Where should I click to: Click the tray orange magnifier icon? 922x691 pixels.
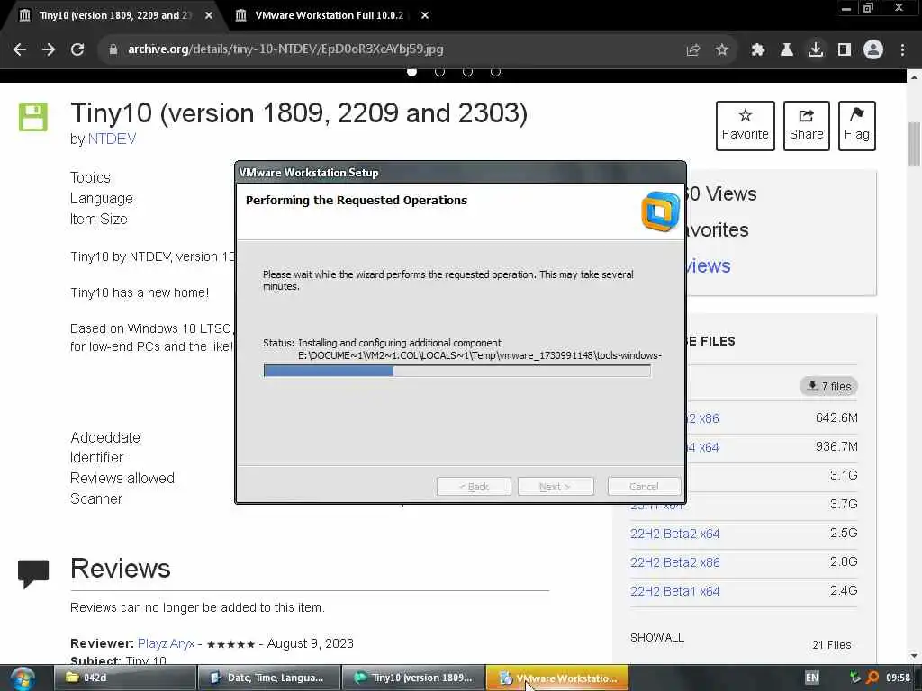872,678
